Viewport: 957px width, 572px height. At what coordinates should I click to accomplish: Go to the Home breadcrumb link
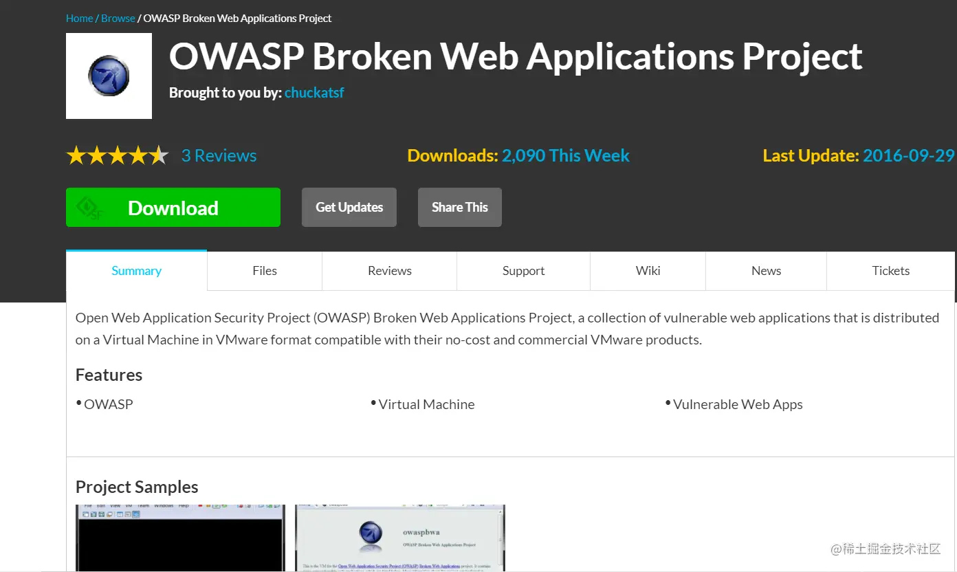point(79,19)
